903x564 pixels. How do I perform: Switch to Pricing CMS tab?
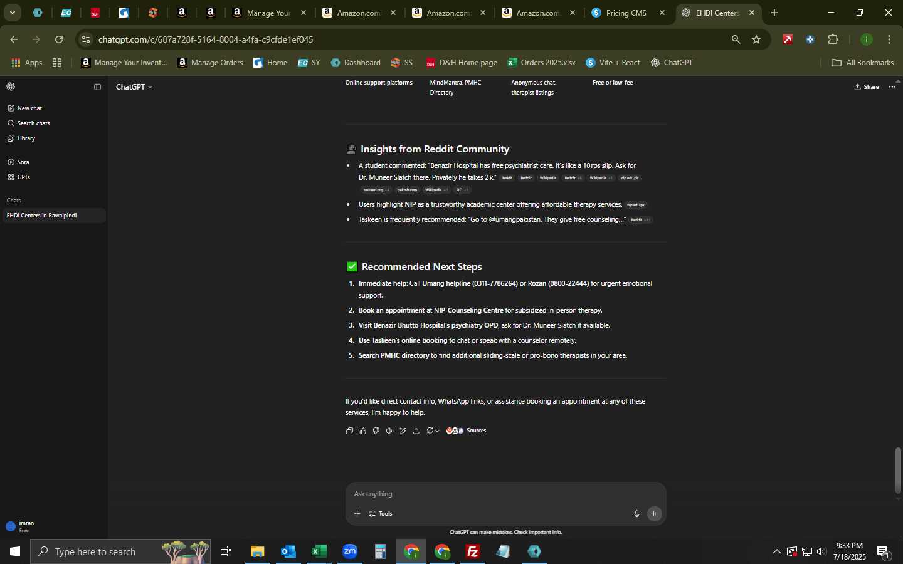tap(626, 13)
